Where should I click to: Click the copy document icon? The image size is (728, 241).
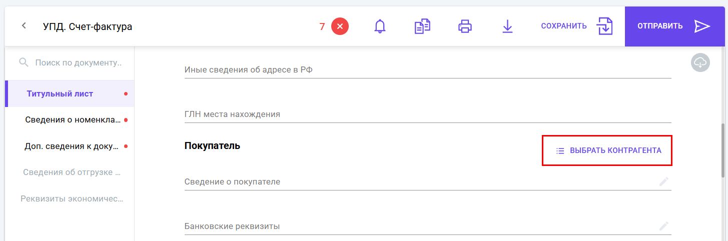click(423, 26)
